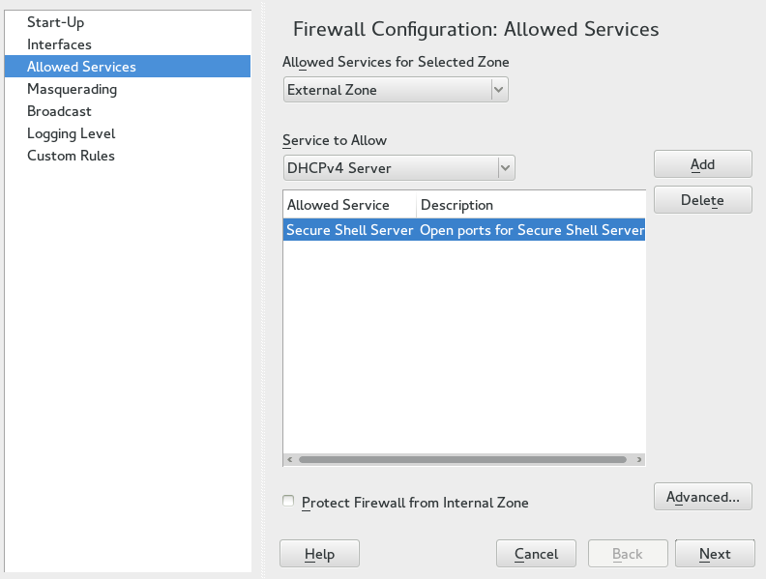Open Advanced settings dialog

pyautogui.click(x=702, y=497)
